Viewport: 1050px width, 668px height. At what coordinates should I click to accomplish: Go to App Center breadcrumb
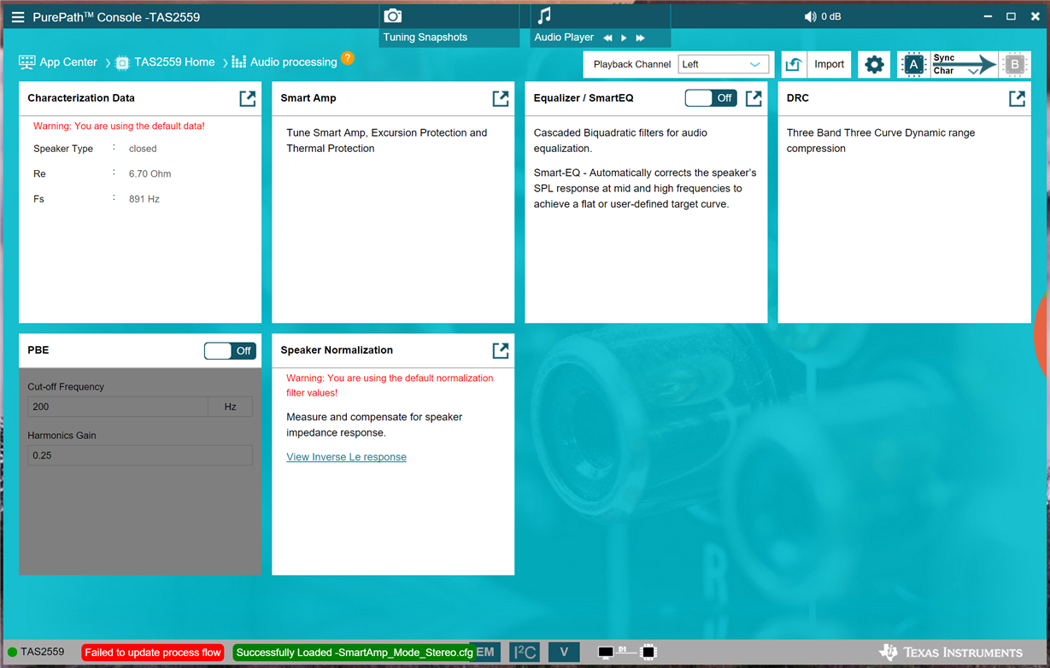[68, 62]
